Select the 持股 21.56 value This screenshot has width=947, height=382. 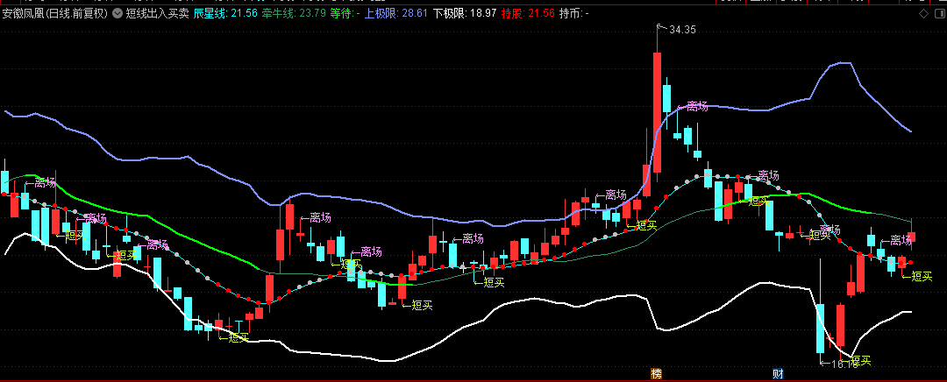[529, 13]
